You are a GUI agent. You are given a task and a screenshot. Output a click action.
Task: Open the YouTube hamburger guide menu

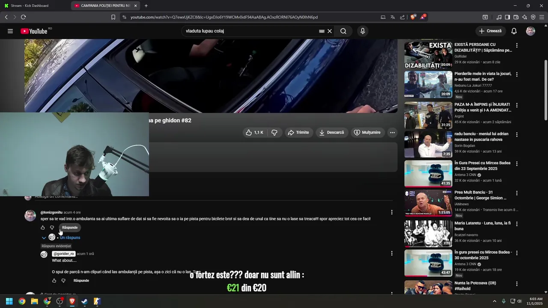pos(10,31)
